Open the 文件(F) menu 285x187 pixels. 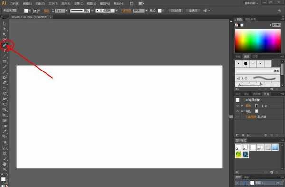(15, 3)
